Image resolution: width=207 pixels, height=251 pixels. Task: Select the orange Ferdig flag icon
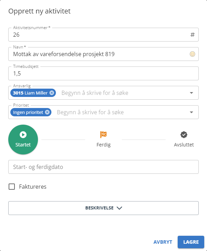pos(103,135)
